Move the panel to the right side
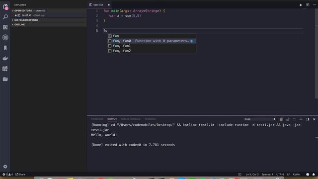The width and height of the screenshot is (318, 179). coord(308,119)
